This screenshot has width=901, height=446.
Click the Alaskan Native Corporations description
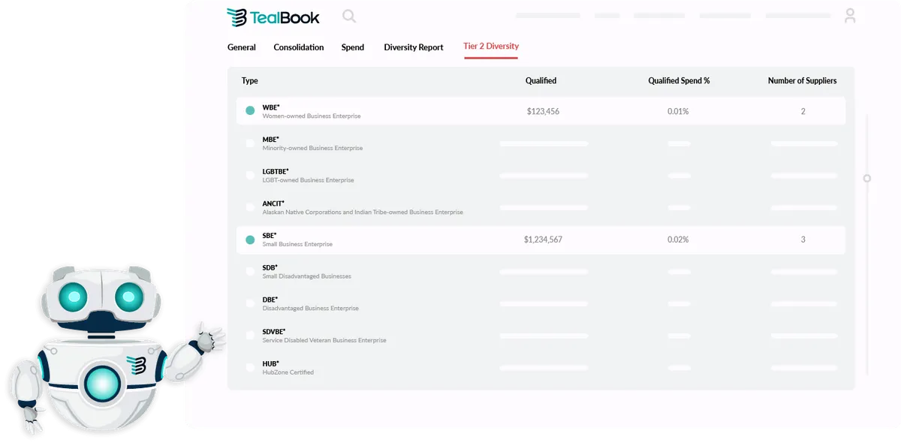click(363, 212)
